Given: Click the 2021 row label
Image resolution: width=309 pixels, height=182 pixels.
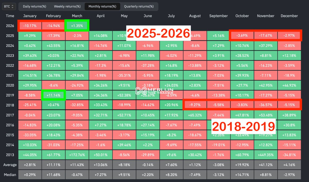Looking at the screenshot, I should pyautogui.click(x=10, y=75).
